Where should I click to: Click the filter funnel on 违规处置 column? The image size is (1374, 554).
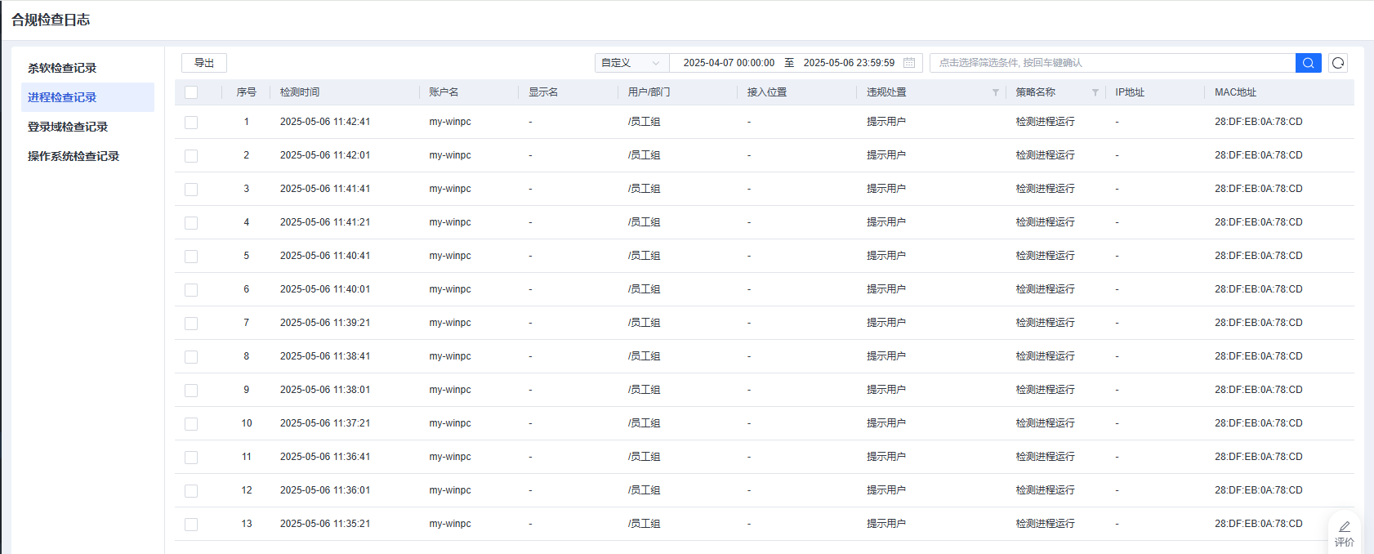tap(995, 92)
